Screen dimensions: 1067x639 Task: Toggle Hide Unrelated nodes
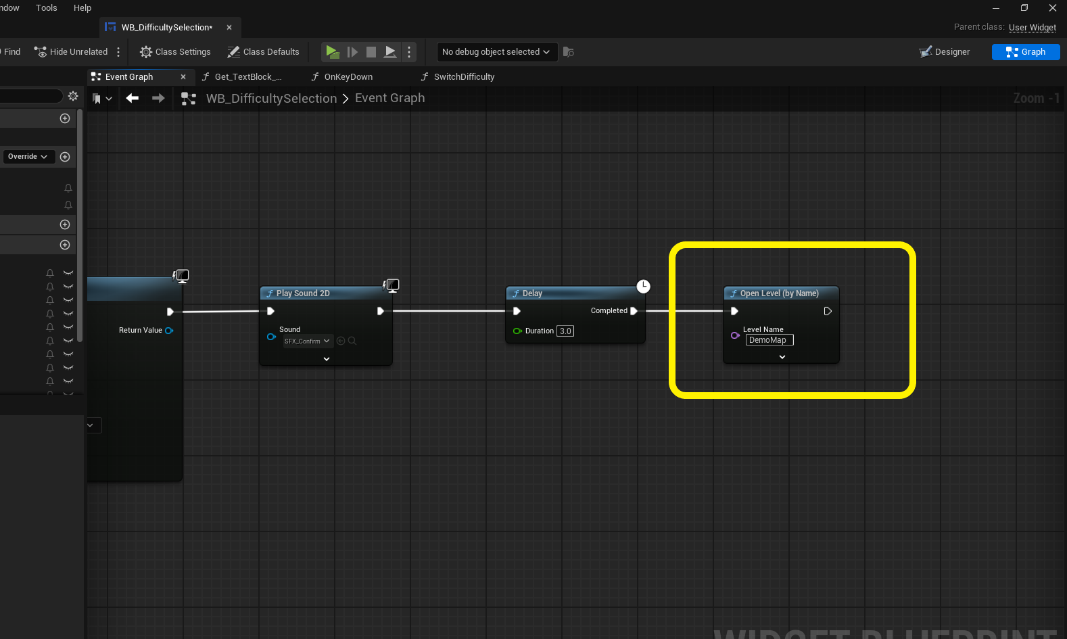pyautogui.click(x=71, y=52)
